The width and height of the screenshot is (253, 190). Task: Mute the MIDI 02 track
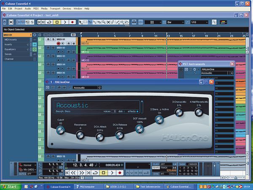point(48,48)
